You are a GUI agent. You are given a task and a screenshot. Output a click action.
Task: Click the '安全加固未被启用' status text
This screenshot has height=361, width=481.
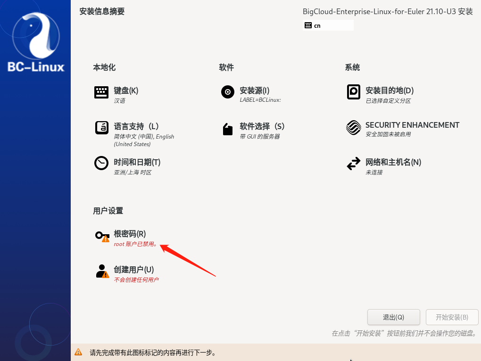click(388, 134)
